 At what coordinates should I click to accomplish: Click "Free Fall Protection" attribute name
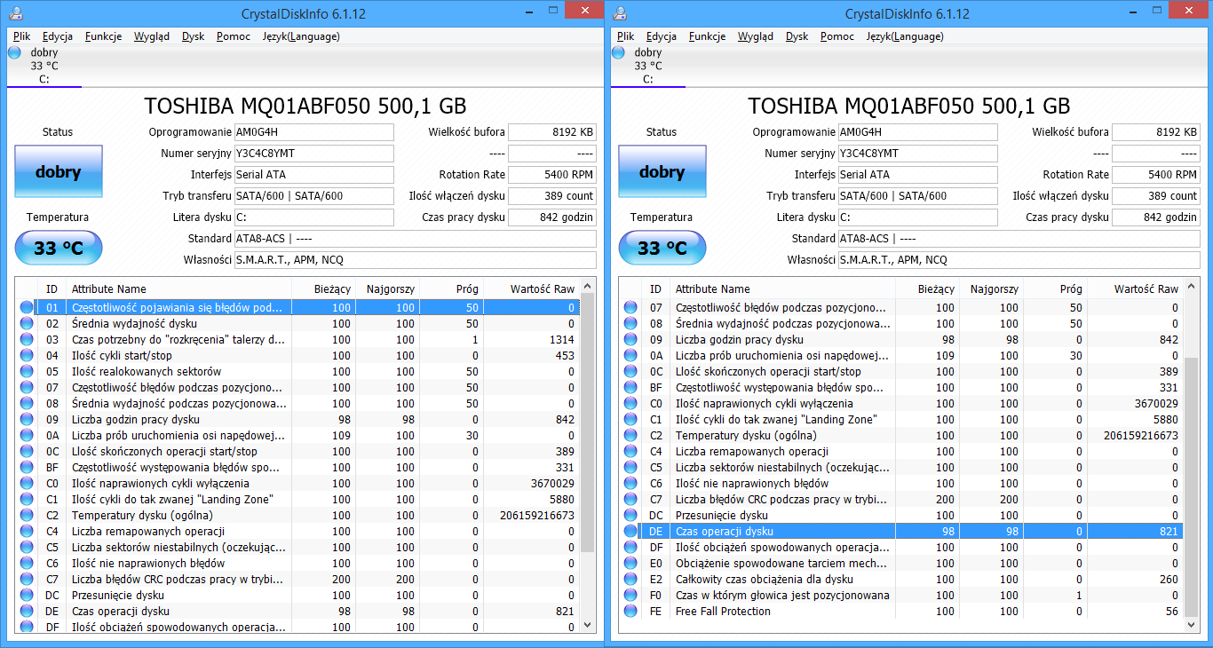723,612
